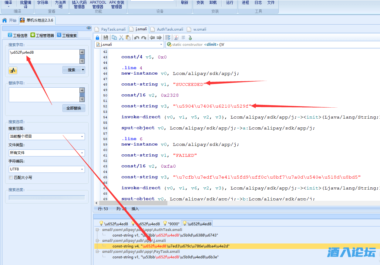Image resolution: width=380 pixels, height=265 pixels.
Task: Click the Java coffee cup icon
Action: [176, 38]
